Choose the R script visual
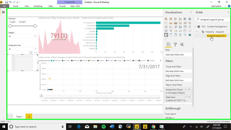231x130 pixels. pyautogui.click(x=180, y=35)
